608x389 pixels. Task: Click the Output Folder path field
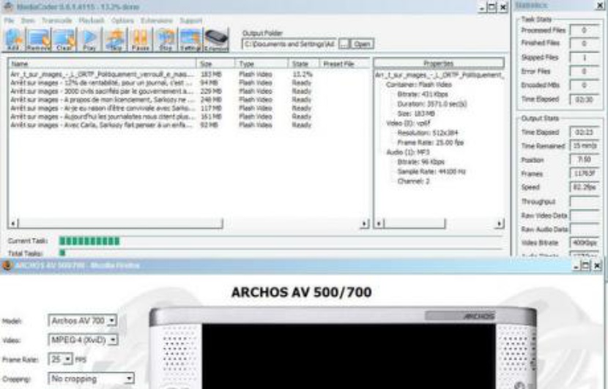point(289,44)
